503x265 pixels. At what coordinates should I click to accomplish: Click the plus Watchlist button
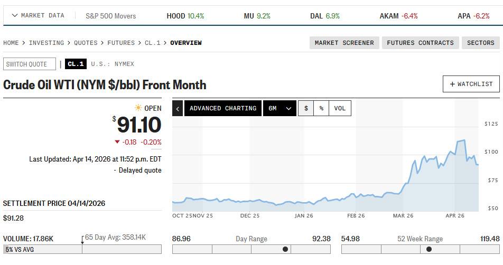(471, 84)
